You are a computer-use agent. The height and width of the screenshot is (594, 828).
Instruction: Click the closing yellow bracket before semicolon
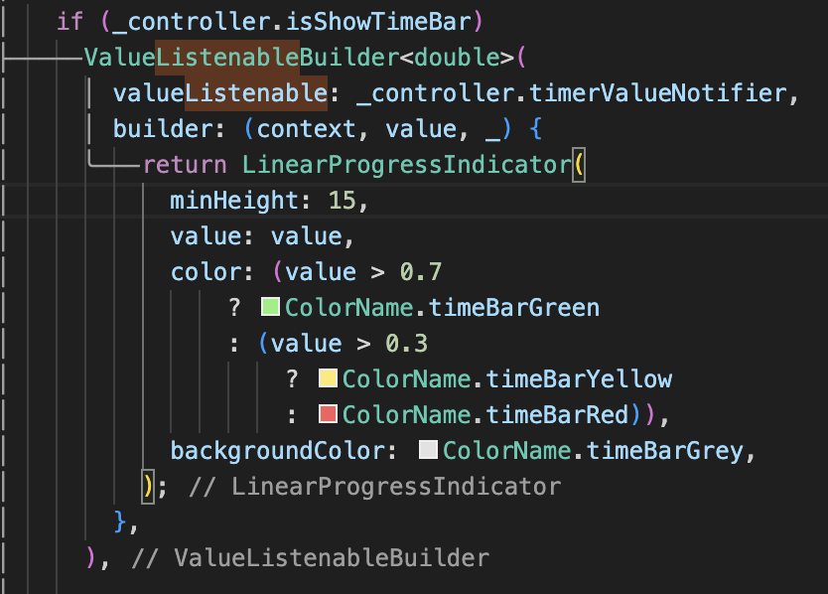[x=148, y=486]
